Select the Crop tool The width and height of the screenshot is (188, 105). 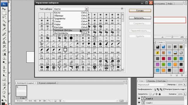click(x=4, y=25)
